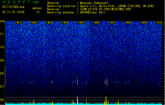The image size is (165, 105).
Task: Click the 0.9 kHz axis label
Action: click(2, 60)
